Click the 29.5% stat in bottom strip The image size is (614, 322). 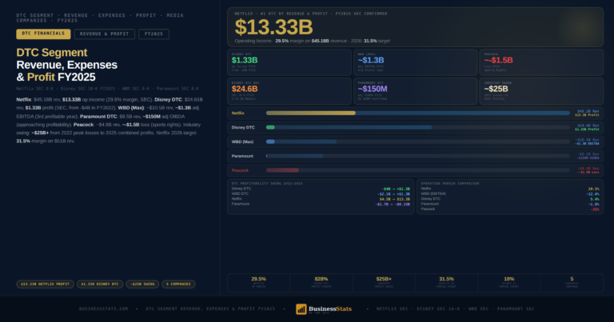258,280
